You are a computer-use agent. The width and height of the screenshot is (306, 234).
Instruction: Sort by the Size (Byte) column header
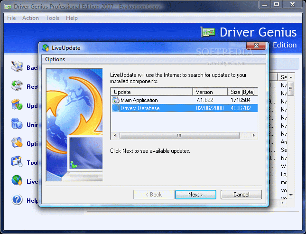tap(243, 92)
